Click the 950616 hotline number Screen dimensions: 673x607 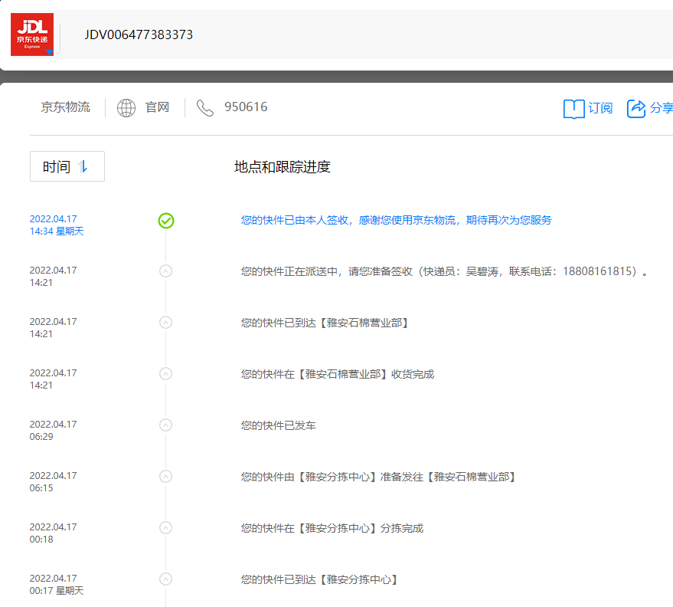tap(246, 107)
